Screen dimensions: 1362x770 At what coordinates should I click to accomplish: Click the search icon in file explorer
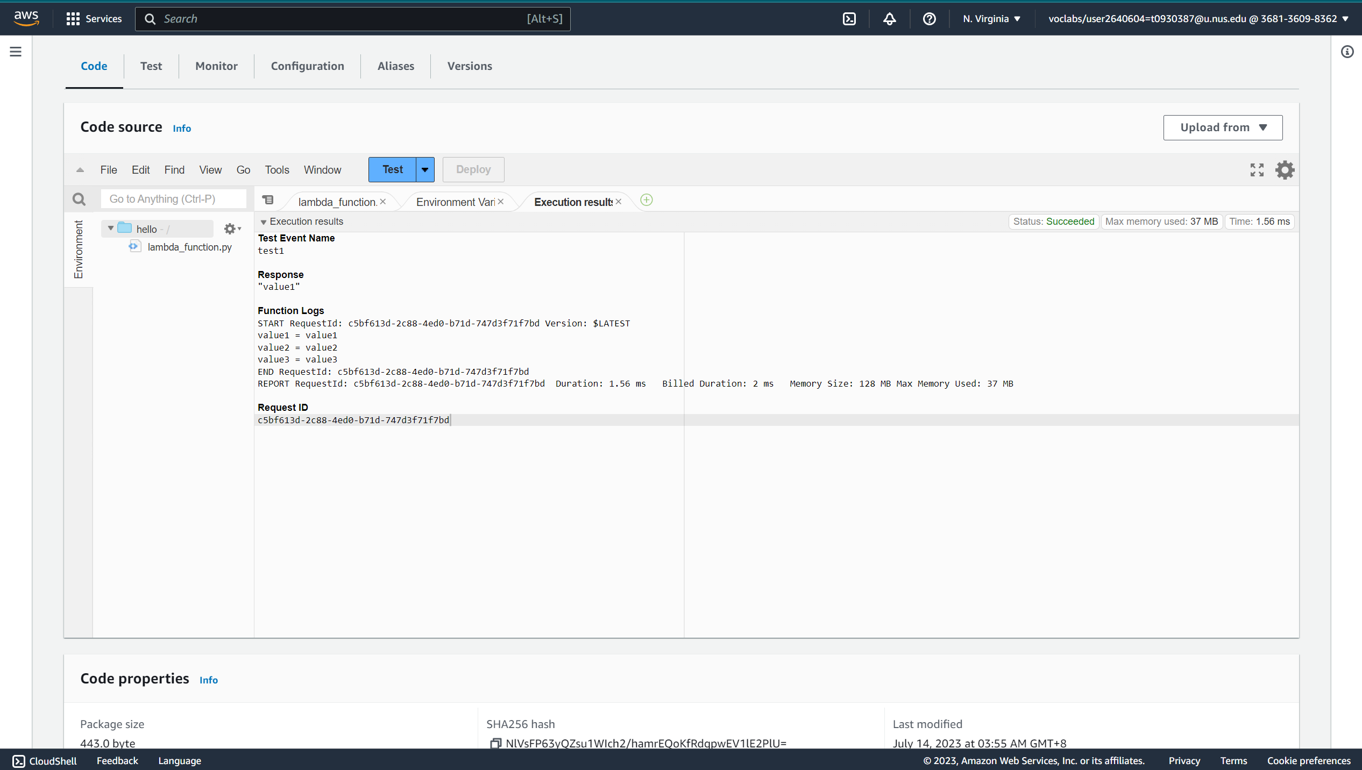[79, 197]
